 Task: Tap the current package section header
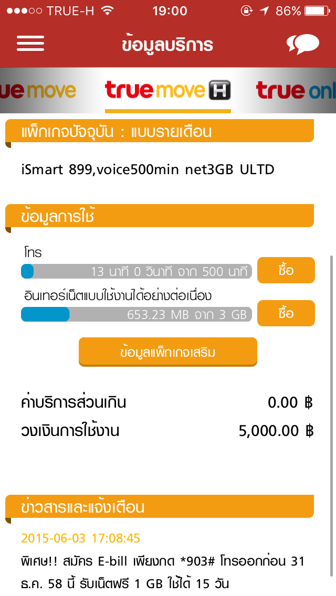click(x=160, y=131)
